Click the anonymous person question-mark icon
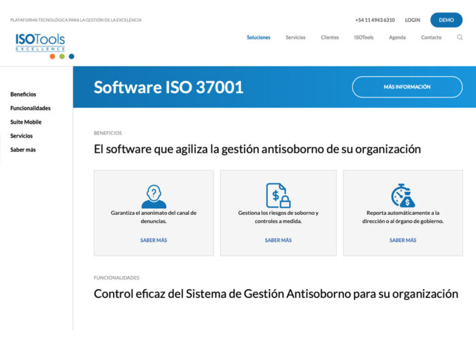This screenshot has width=476, height=357. point(154,196)
